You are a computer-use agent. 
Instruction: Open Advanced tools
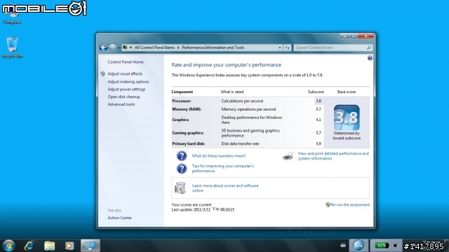121,104
